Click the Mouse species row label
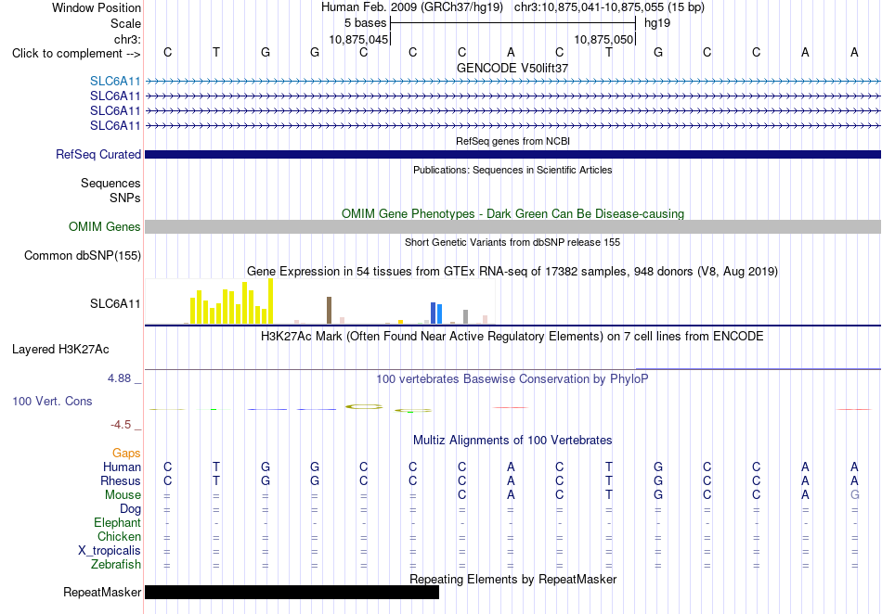This screenshot has width=882, height=614. click(x=123, y=495)
